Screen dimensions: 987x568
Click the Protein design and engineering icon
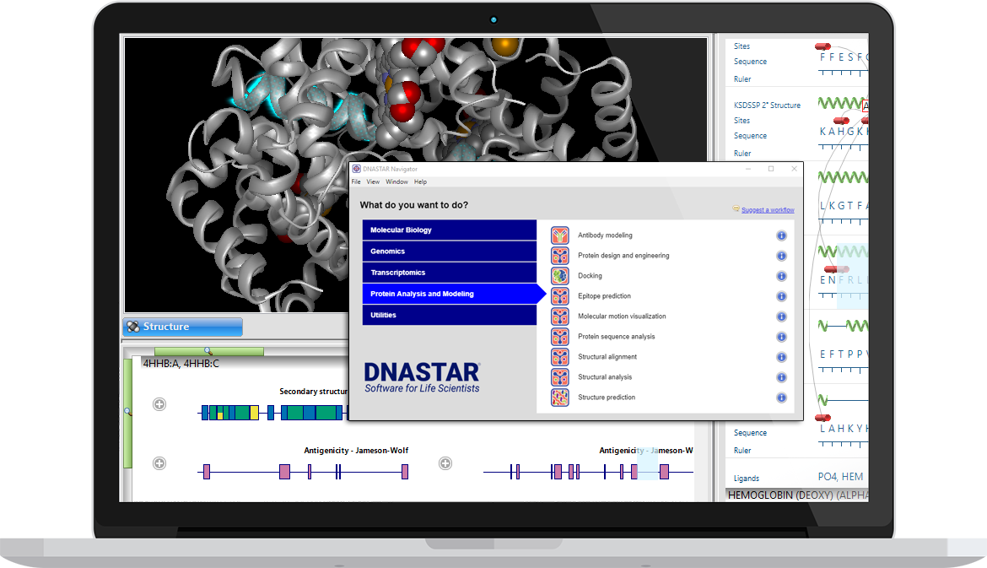[559, 256]
